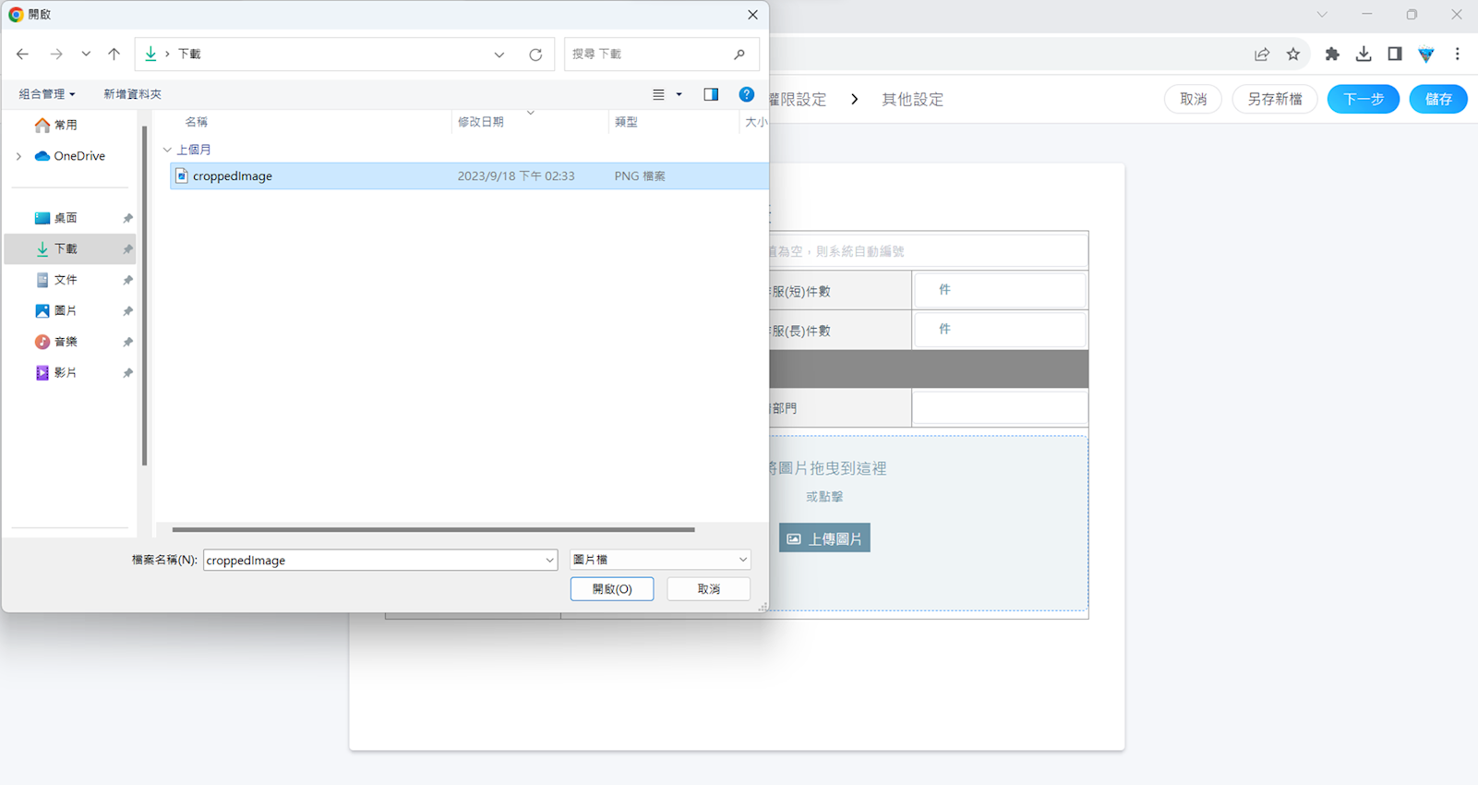Image resolution: width=1478 pixels, height=785 pixels.
Task: Toggle the preview pane icon
Action: [x=711, y=94]
